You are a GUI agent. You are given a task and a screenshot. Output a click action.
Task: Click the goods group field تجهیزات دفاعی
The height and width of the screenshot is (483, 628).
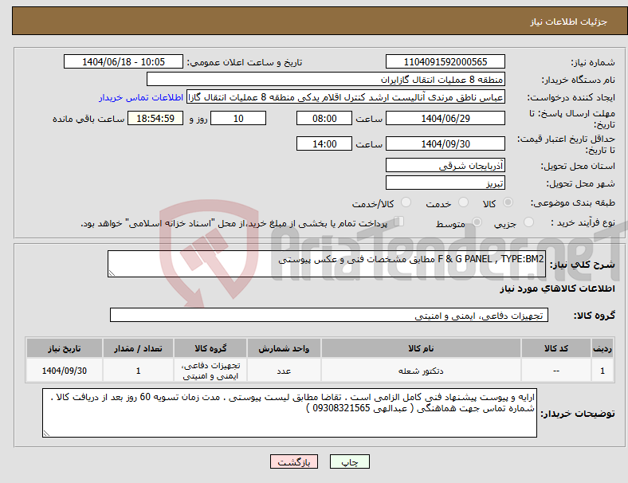point(329,315)
